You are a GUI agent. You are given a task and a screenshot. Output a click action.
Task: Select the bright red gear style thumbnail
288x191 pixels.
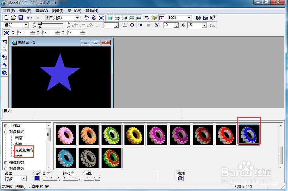(x=226, y=135)
